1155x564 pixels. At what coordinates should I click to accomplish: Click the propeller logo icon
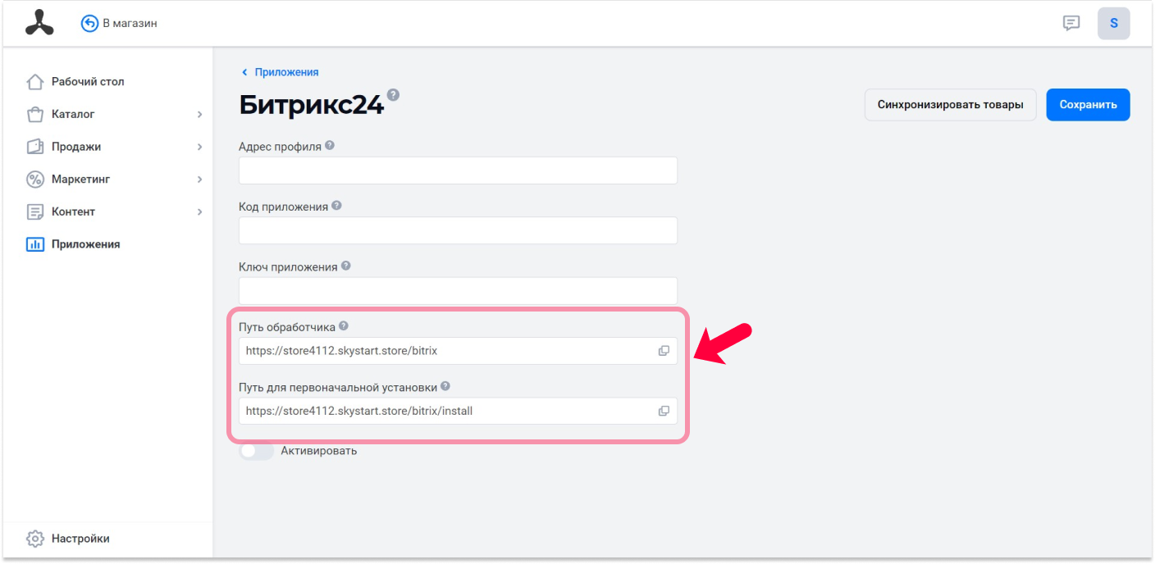point(39,23)
